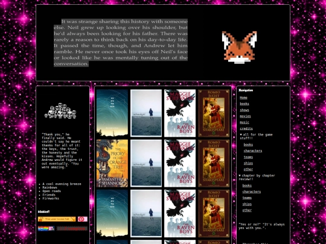Image resolution: width=326 pixels, height=244 pixels.
Task: Open other under 'all for the game stuff!!'
Action: tap(248, 169)
